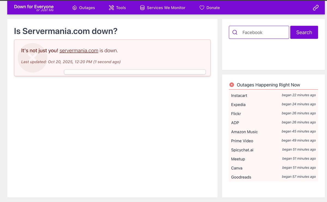Image resolution: width=327 pixels, height=202 pixels.
Task: Open the Tools menu item
Action: (117, 8)
